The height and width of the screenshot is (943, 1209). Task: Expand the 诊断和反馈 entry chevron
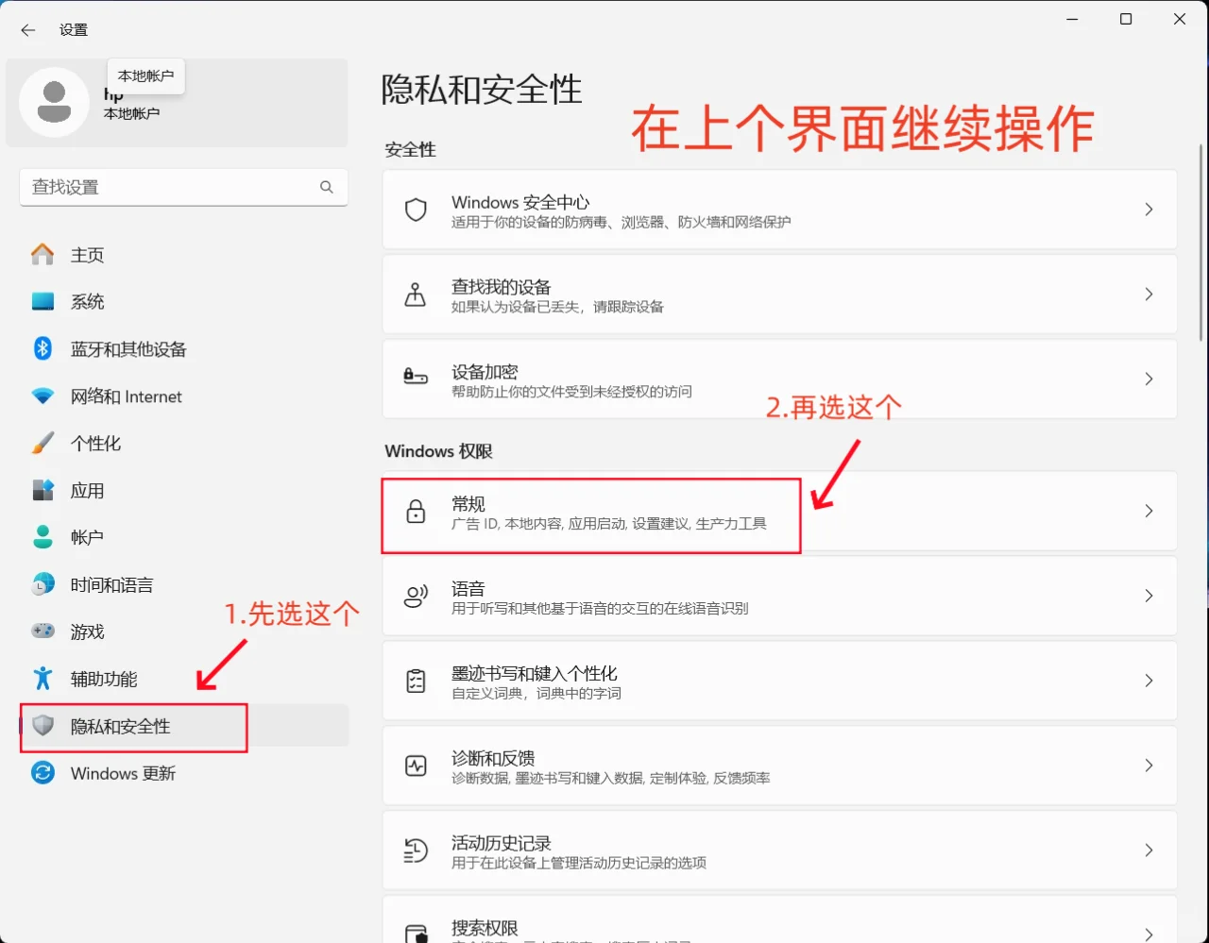tap(1149, 766)
